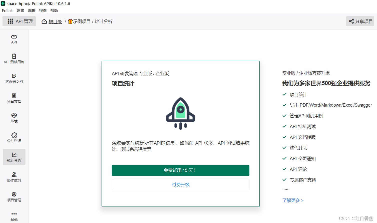Click the 迭代计划 feature text
Image resolution: width=377 pixels, height=223 pixels.
pos(298,148)
